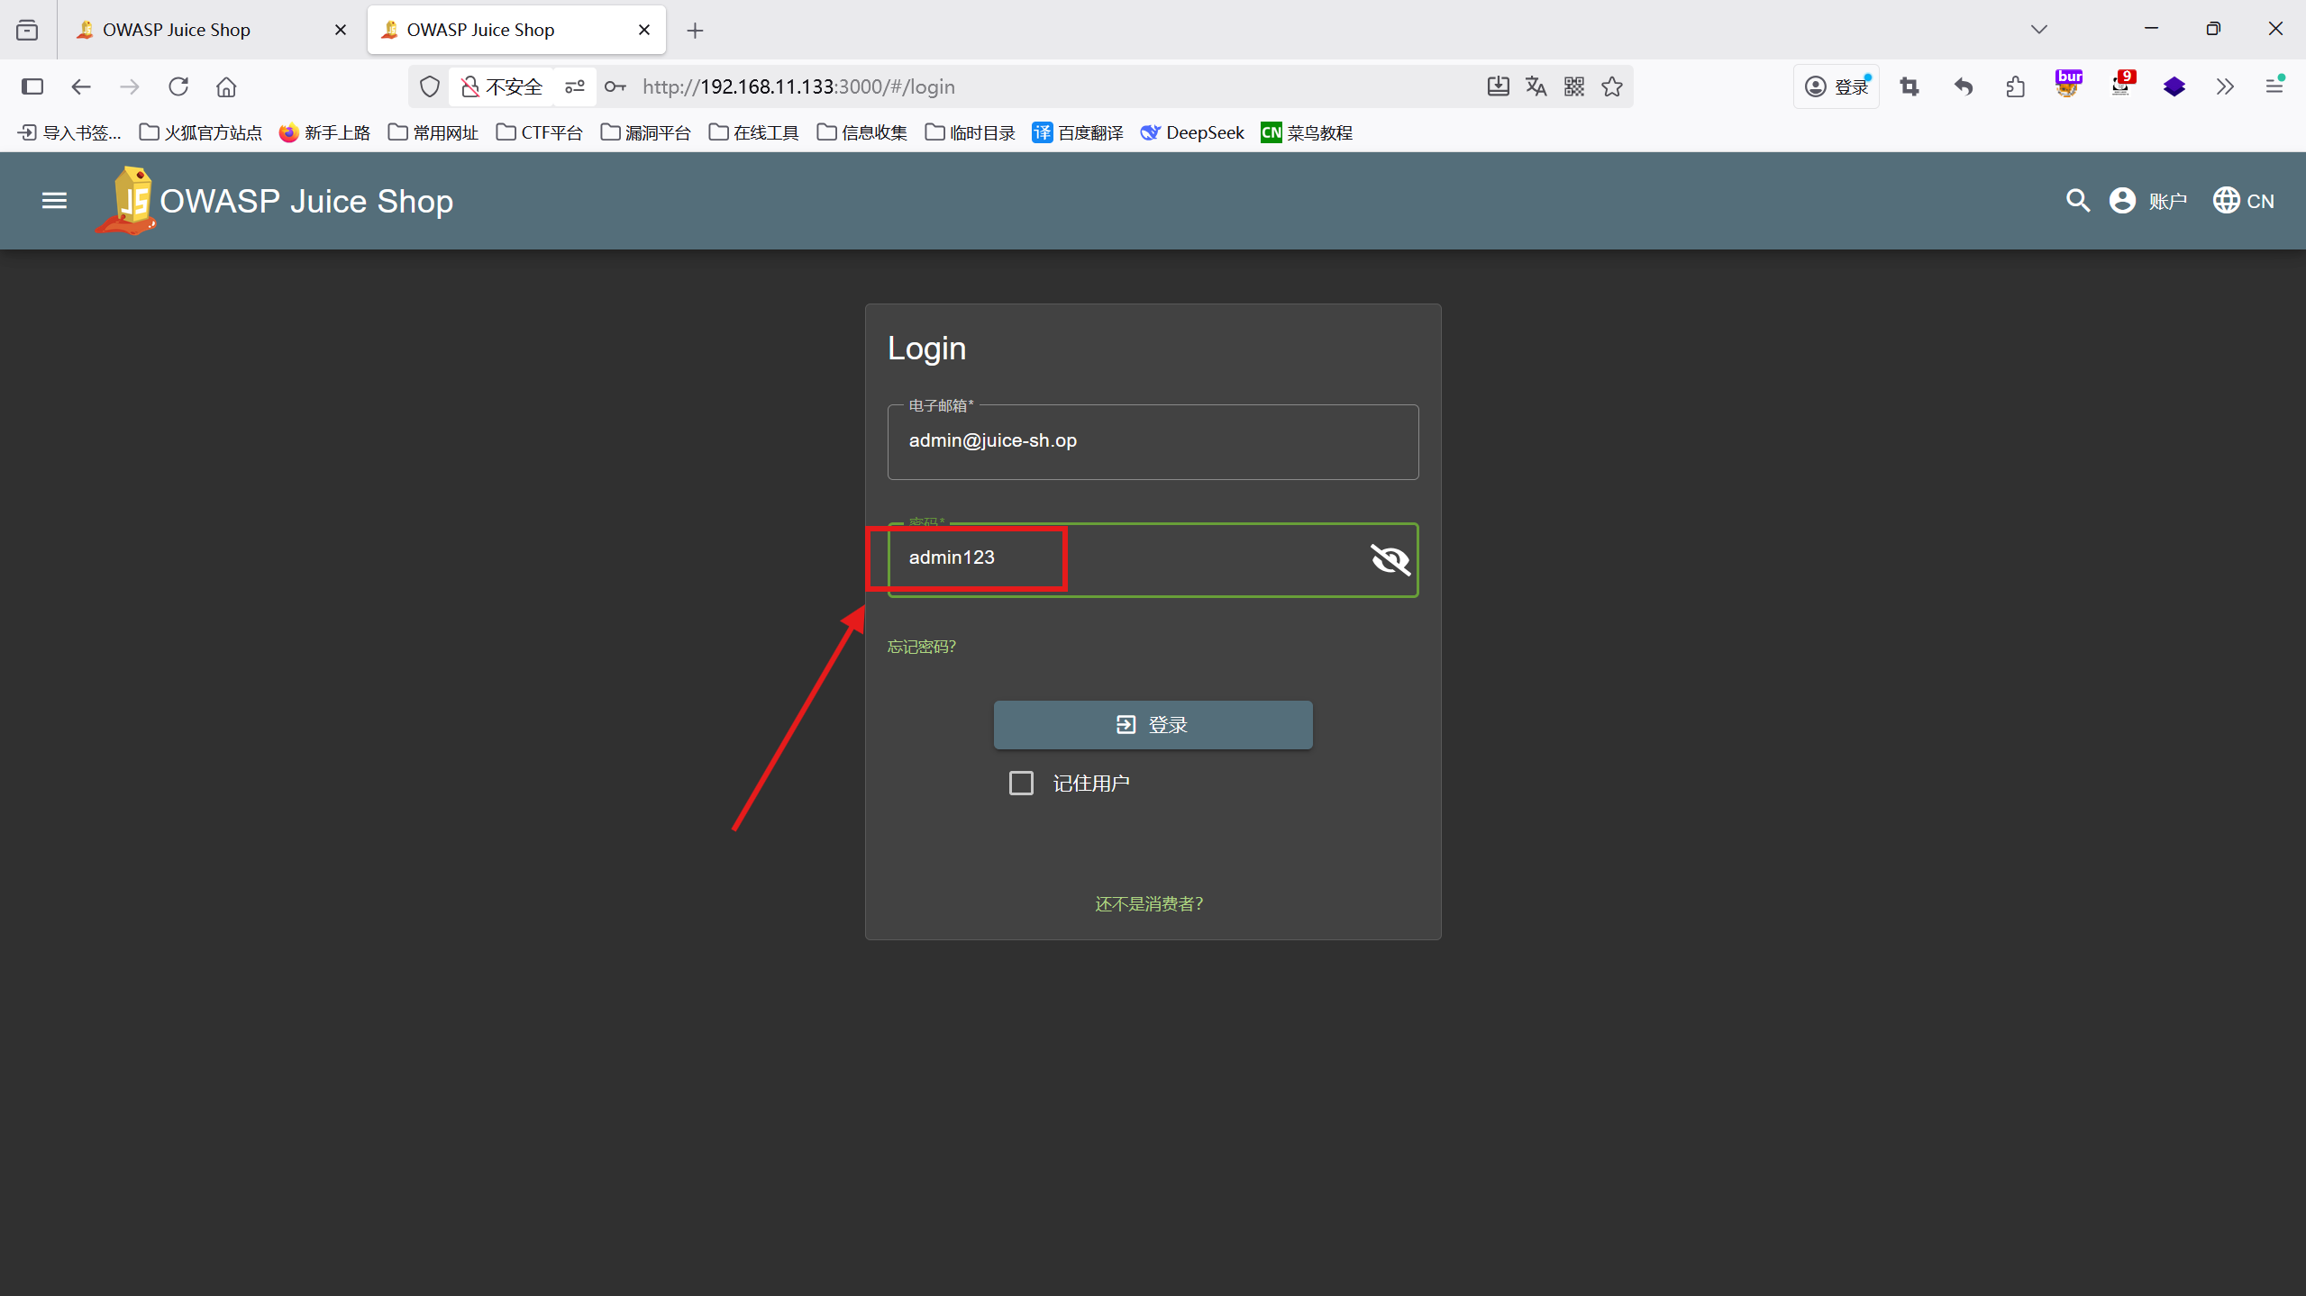The image size is (2306, 1296).
Task: Open the Burp extension icon in toolbar
Action: click(2068, 86)
